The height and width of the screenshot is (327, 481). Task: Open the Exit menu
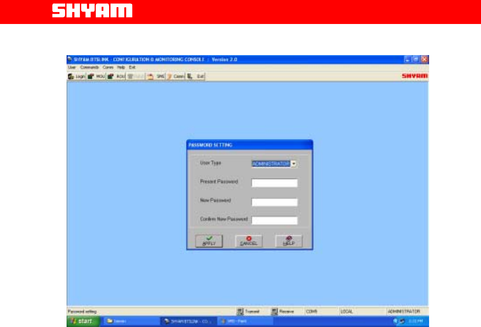pos(132,67)
